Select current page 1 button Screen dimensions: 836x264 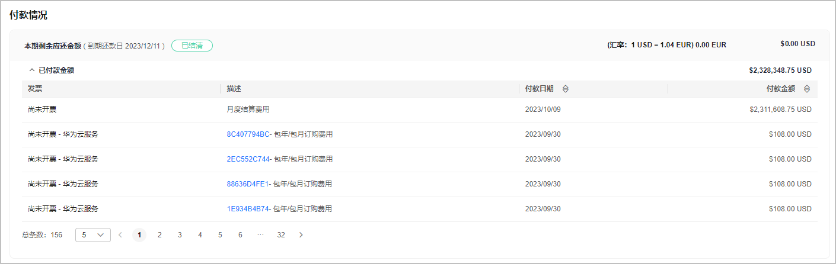[x=139, y=235]
